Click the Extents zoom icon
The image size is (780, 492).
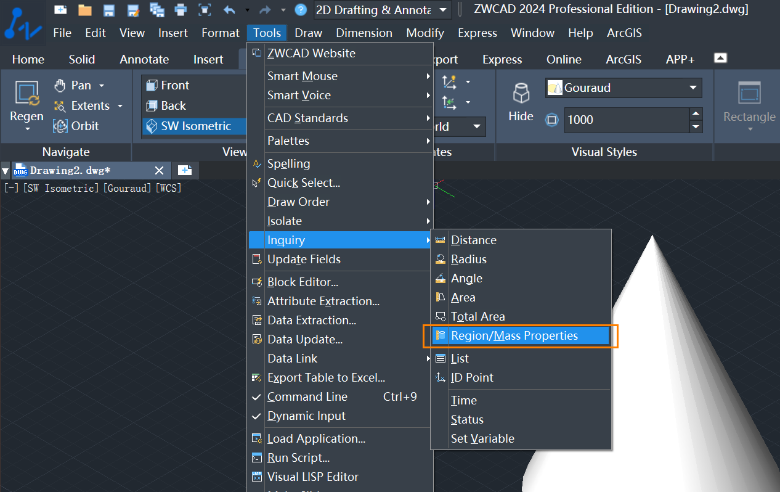60,106
